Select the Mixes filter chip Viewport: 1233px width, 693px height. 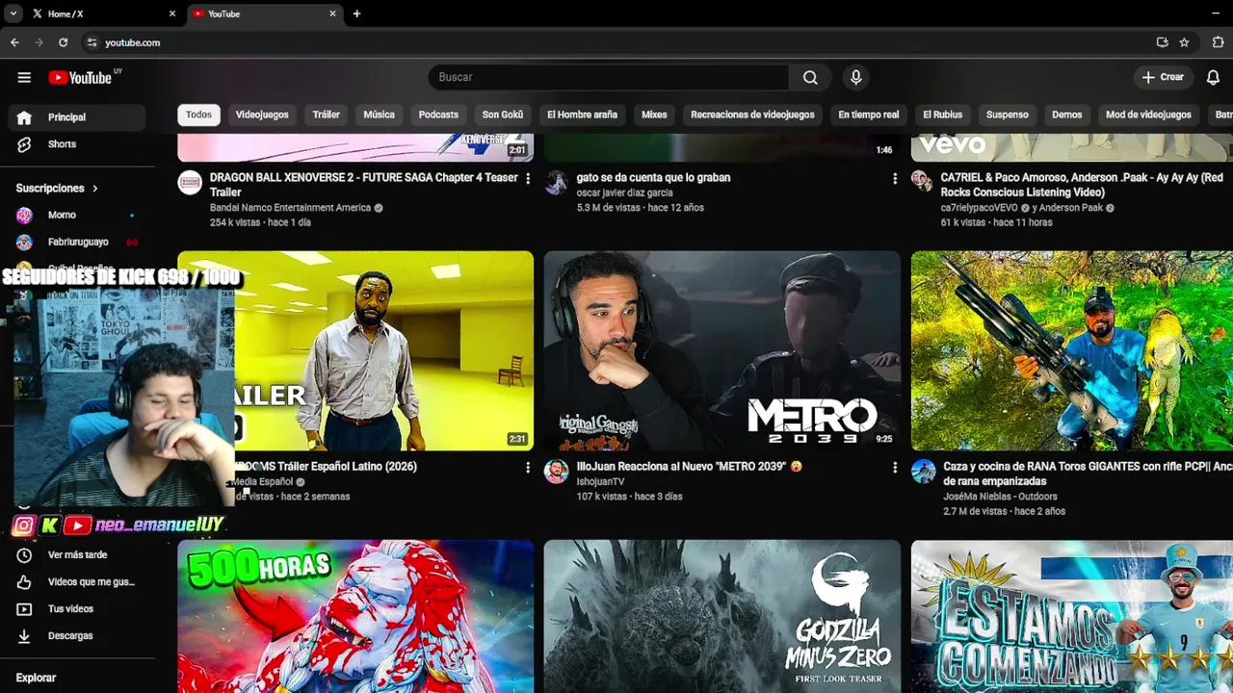654,115
